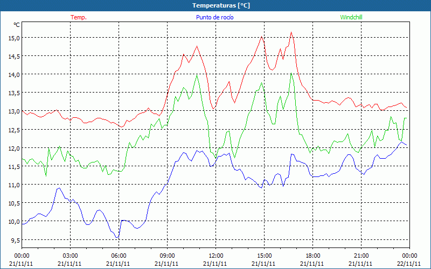Click the red temperature peak near 16:40
The width and height of the screenshot is (431, 269).
tap(291, 32)
